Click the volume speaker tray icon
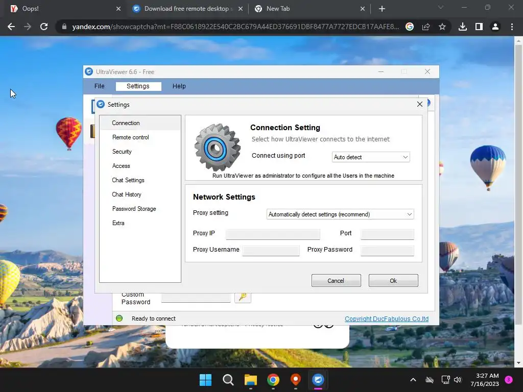Screen dimensions: 523x392 (458, 380)
